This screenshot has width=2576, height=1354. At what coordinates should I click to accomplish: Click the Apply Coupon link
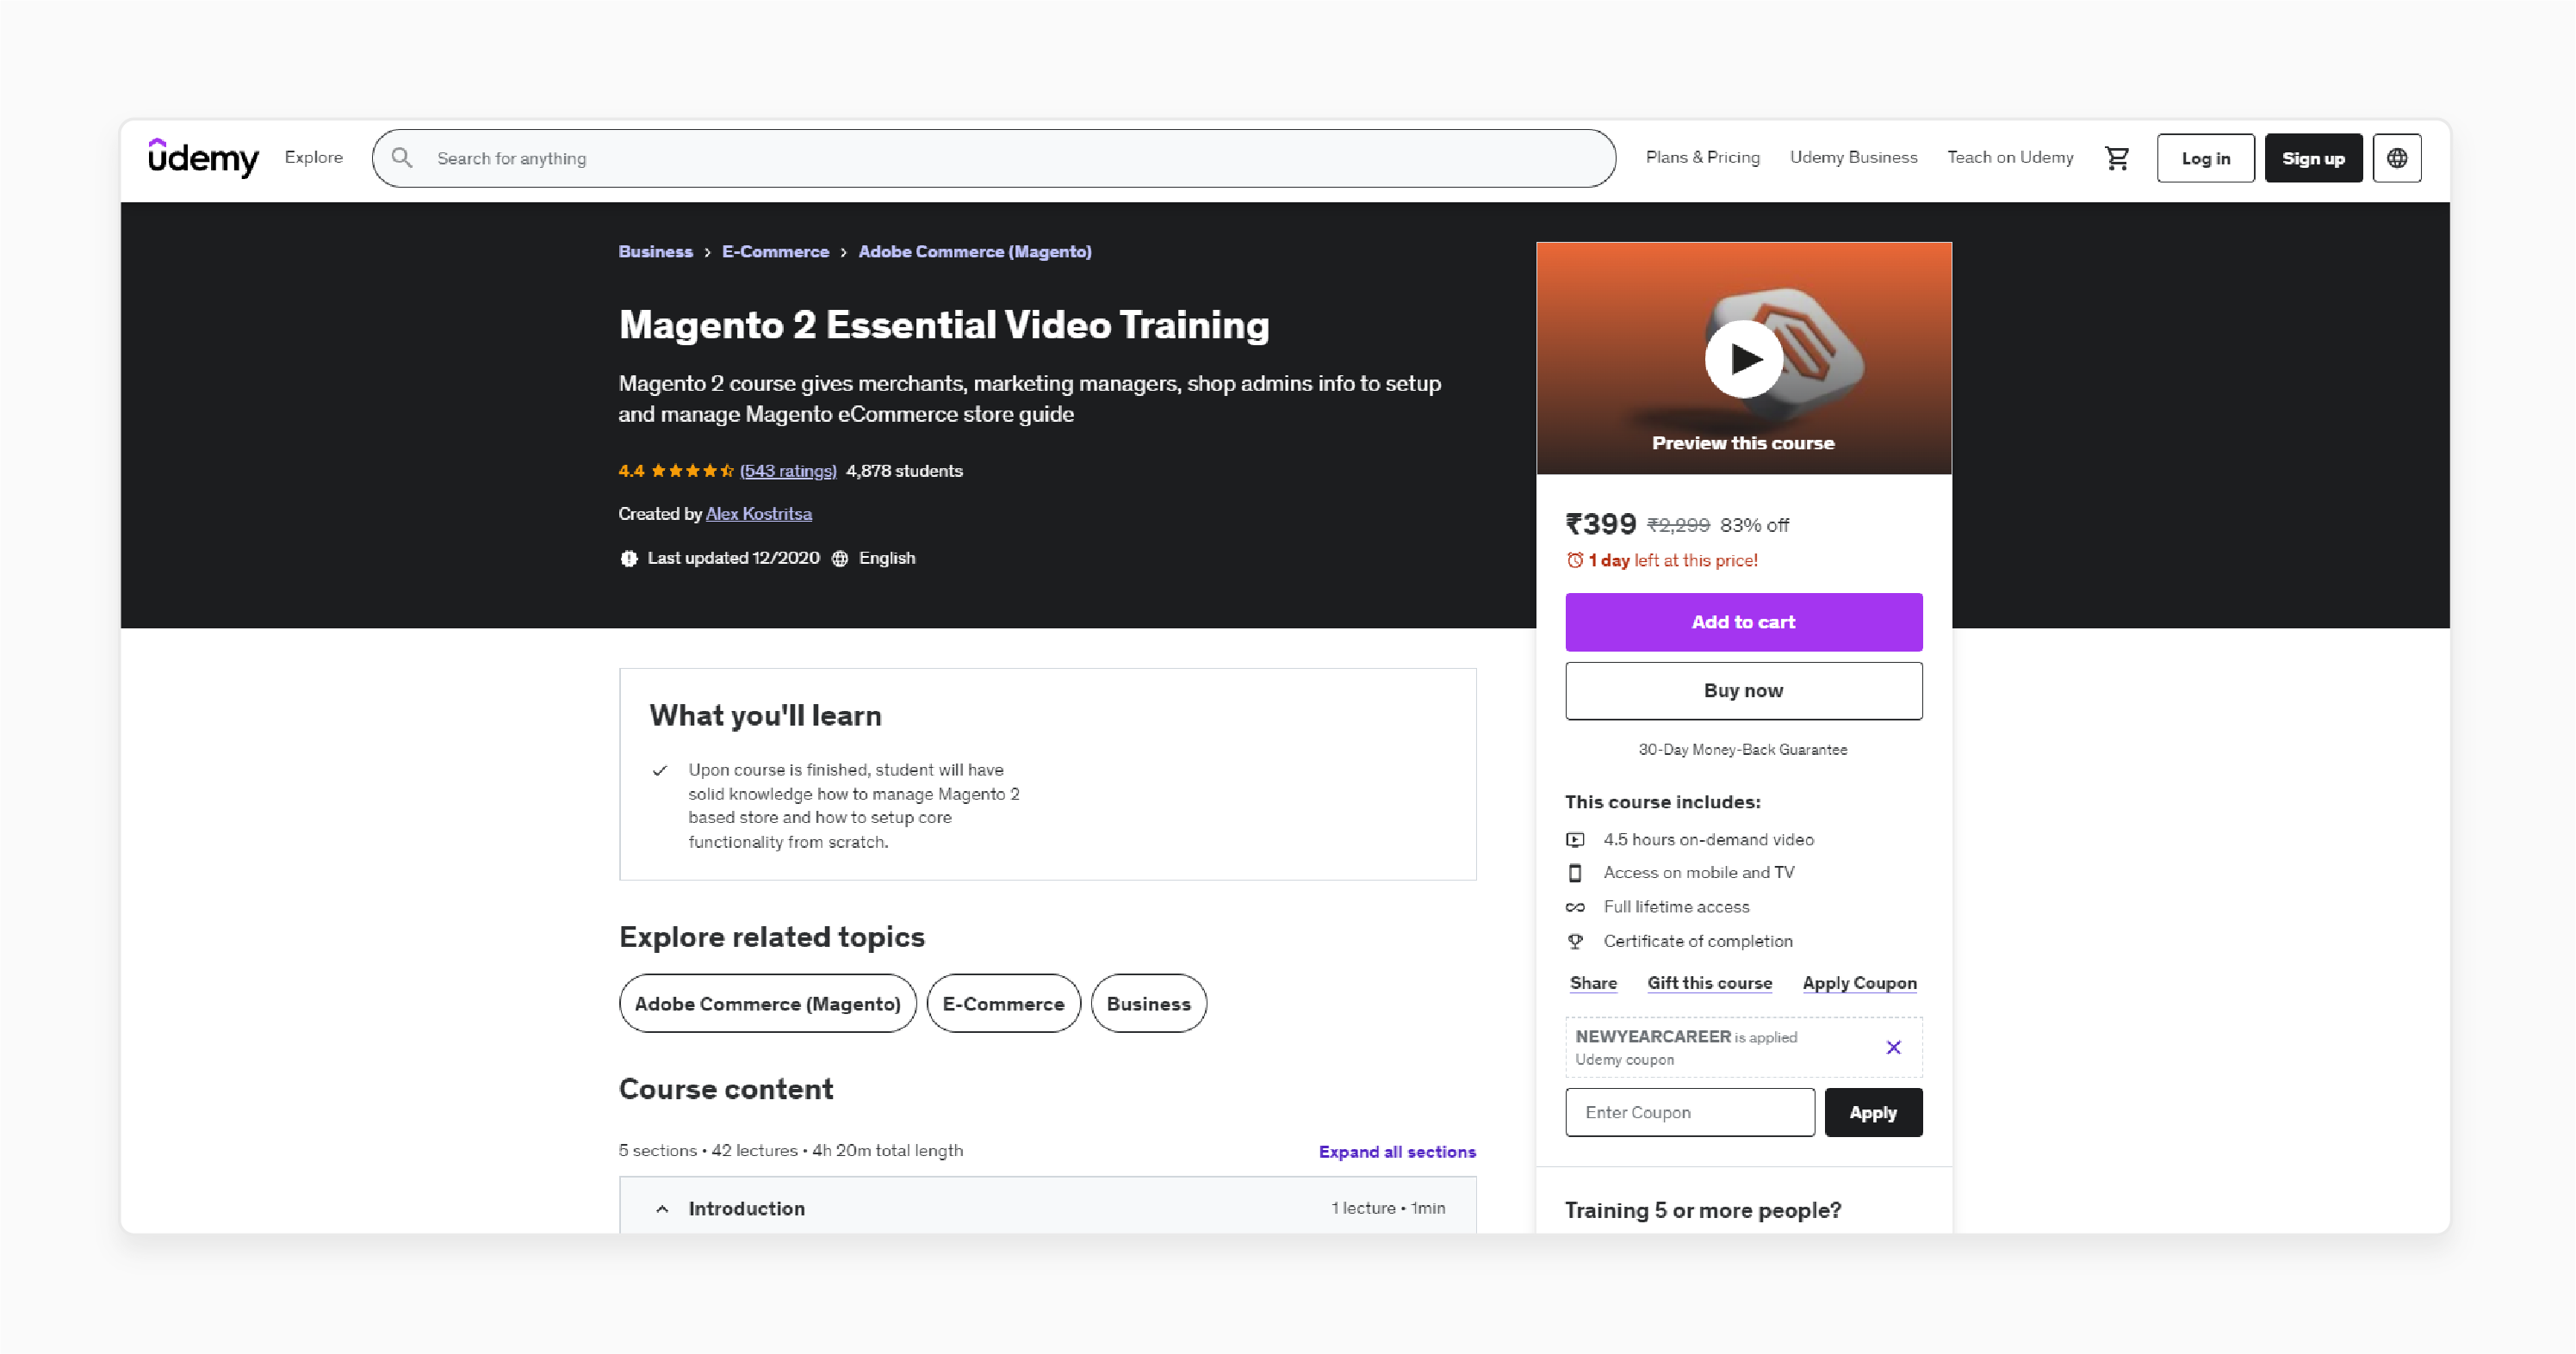(x=1859, y=983)
